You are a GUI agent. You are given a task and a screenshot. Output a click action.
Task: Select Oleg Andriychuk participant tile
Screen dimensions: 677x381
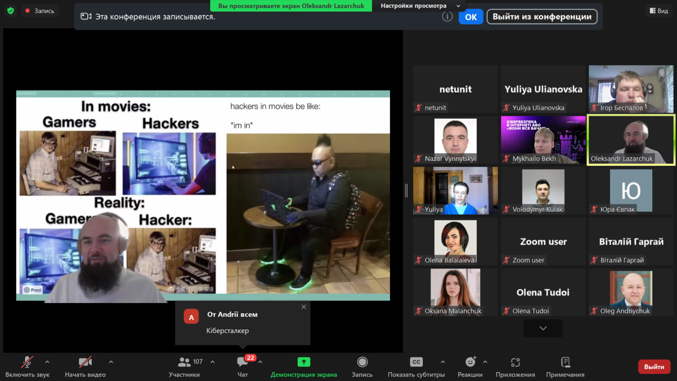631,292
